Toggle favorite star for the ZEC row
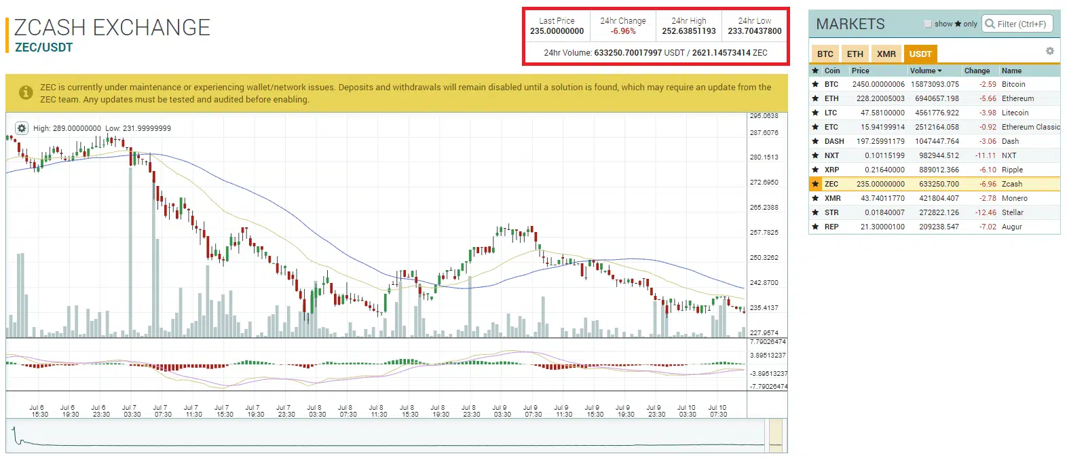This screenshot has width=1067, height=458. coord(815,184)
